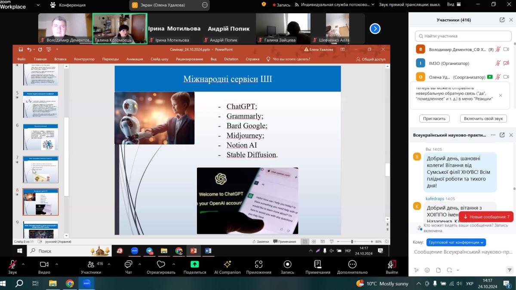
Task: Expand the audio options arrow beside Звук
Action: coord(23,264)
